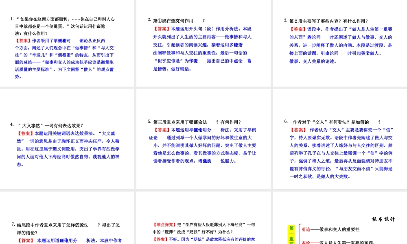Click the red 【答案】 label in slide 4
Screen dimensions: 407x244
point(26,133)
